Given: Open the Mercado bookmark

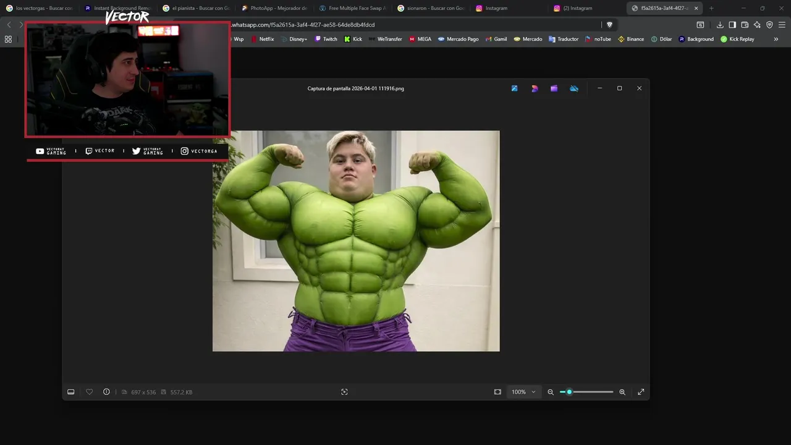Looking at the screenshot, I should tap(528, 39).
